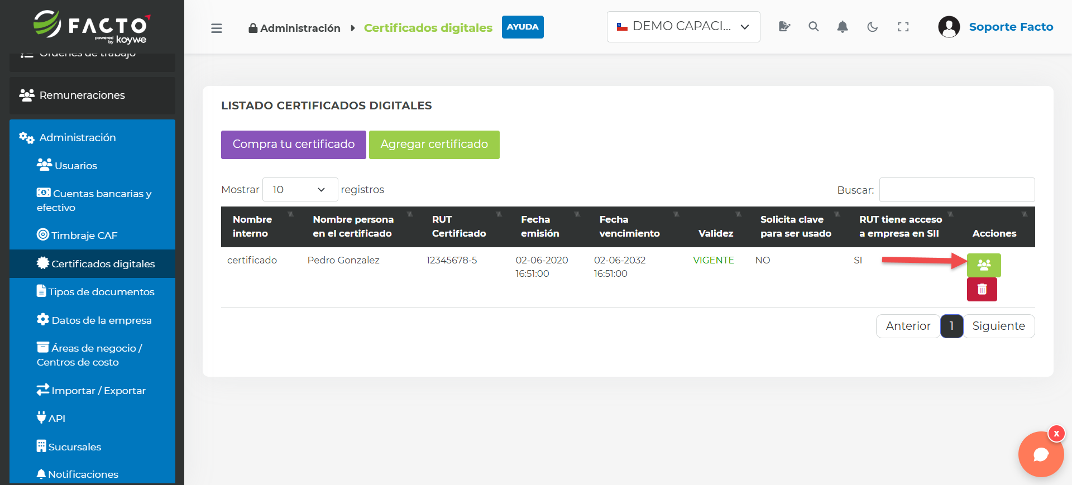Open Cuentas bancarias y efectivo
Viewport: 1072px width, 485px height.
tap(92, 200)
